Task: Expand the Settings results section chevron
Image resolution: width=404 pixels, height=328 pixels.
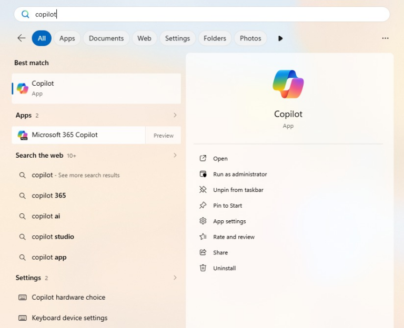Action: tap(175, 278)
